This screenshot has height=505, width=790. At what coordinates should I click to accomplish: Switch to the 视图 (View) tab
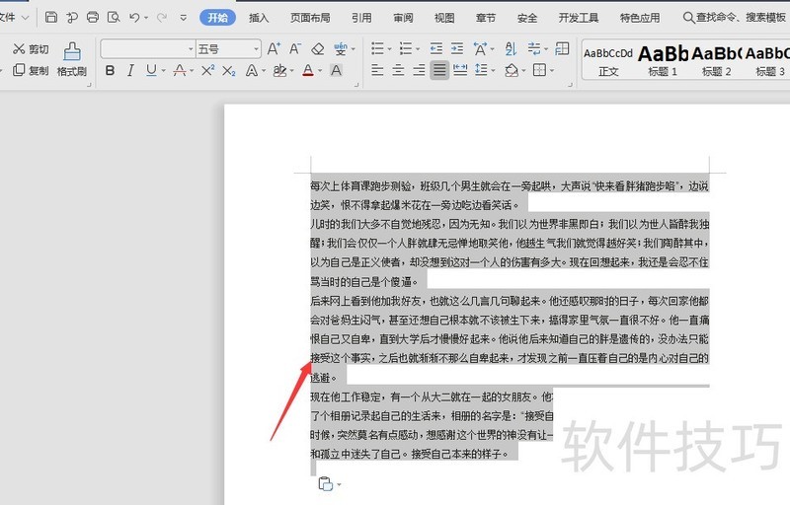click(x=443, y=18)
